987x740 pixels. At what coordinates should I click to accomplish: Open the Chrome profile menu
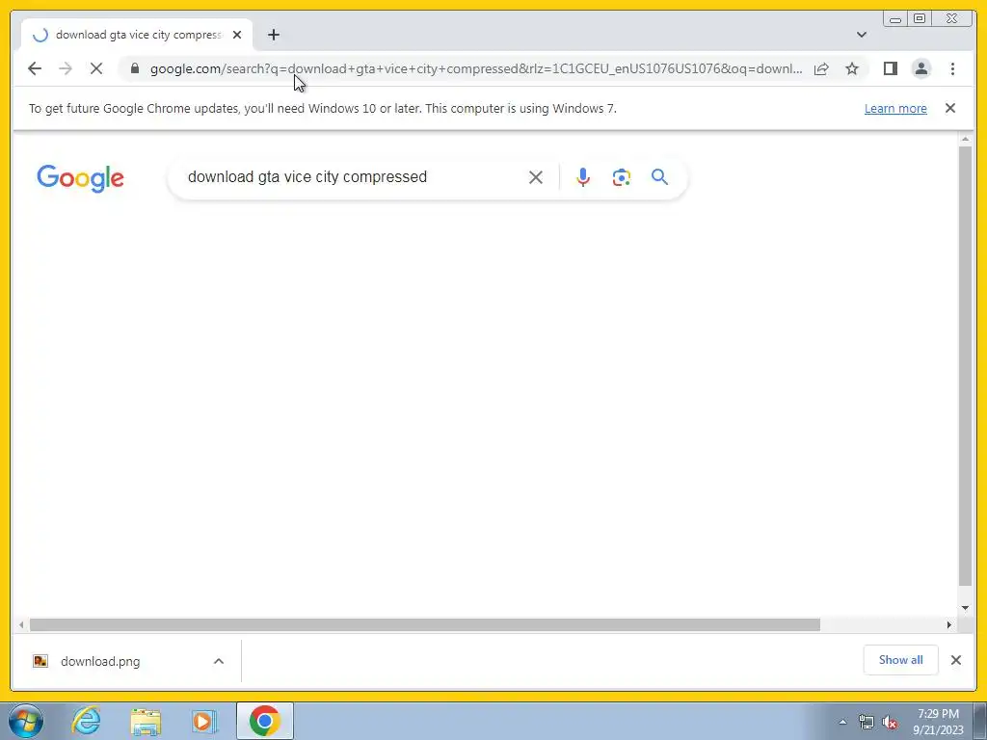tap(920, 68)
